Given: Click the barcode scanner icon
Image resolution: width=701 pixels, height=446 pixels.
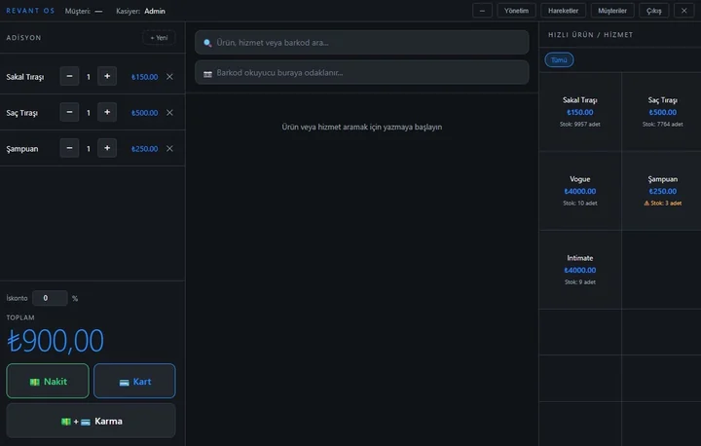Looking at the screenshot, I should [207, 74].
